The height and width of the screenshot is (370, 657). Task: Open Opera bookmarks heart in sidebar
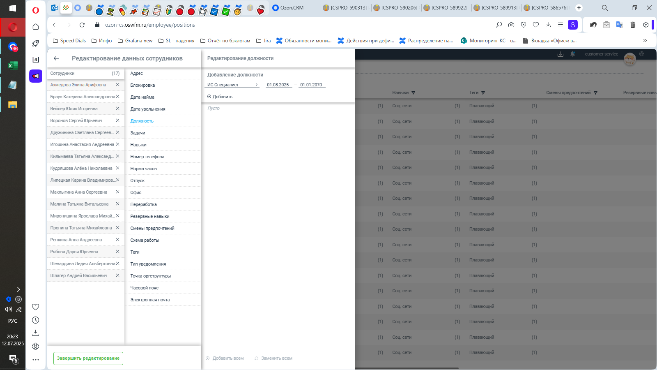click(x=36, y=307)
